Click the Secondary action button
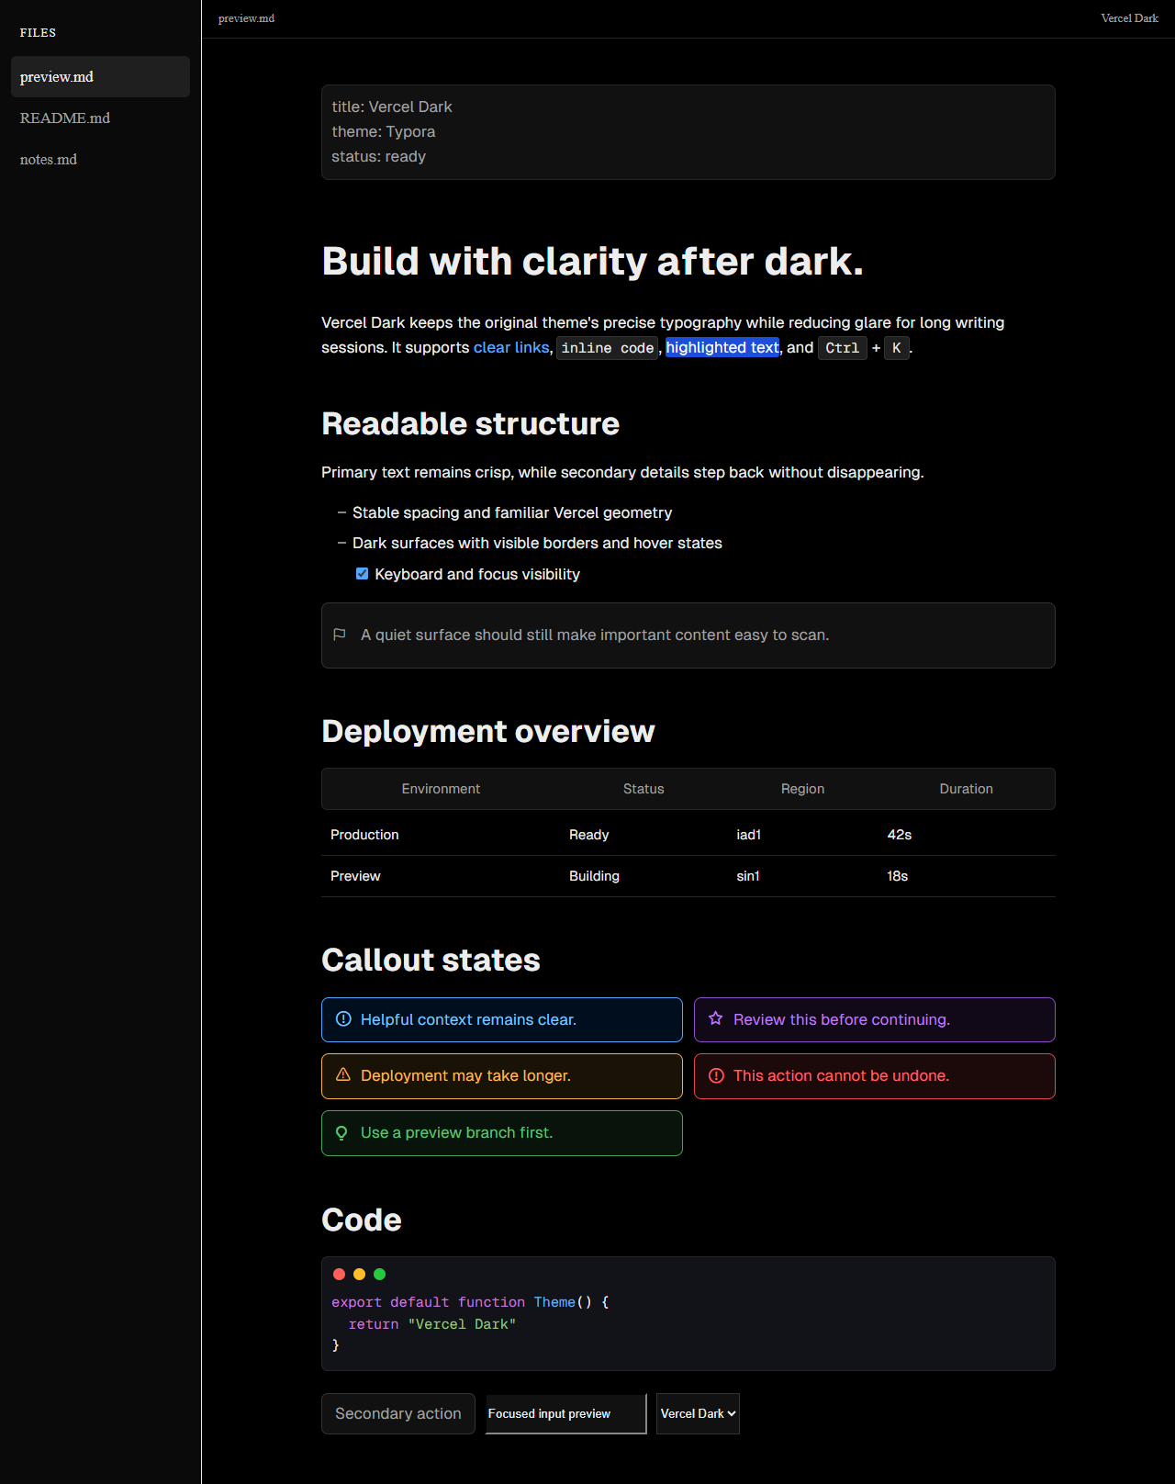The image size is (1175, 1484). pyautogui.click(x=398, y=1413)
